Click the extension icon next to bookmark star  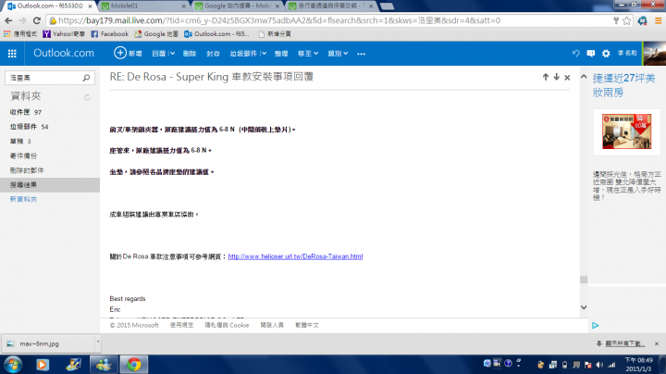pyautogui.click(x=643, y=20)
